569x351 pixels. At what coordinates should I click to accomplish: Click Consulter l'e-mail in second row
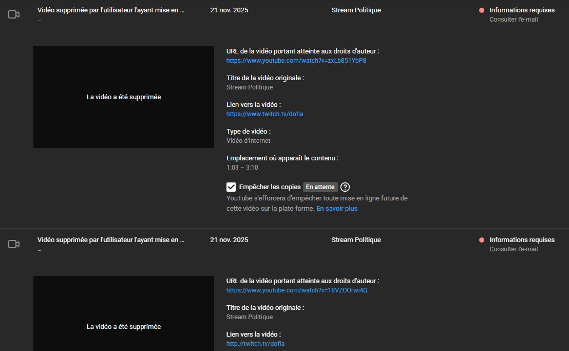pos(514,249)
